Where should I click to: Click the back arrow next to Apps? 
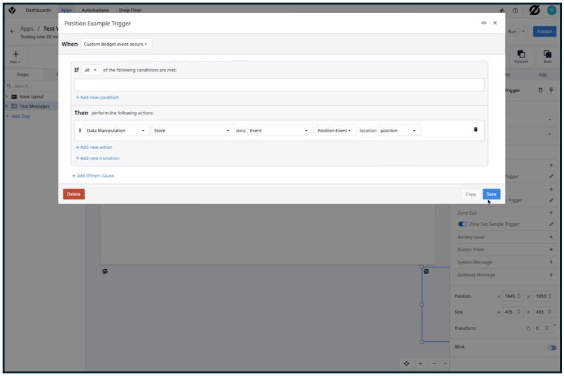12,31
